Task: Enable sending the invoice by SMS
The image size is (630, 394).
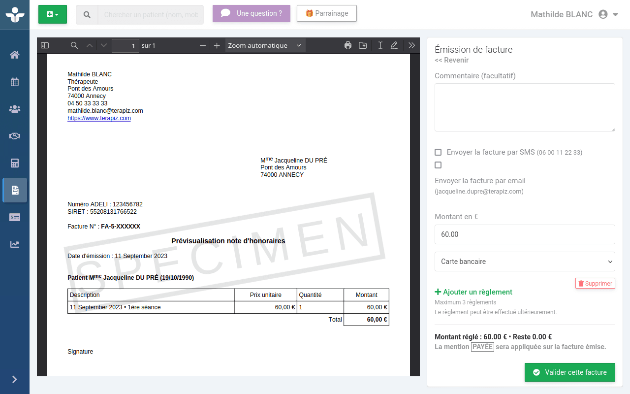Action: 438,152
